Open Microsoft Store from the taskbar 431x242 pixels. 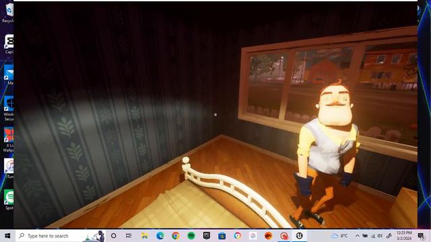point(222,236)
